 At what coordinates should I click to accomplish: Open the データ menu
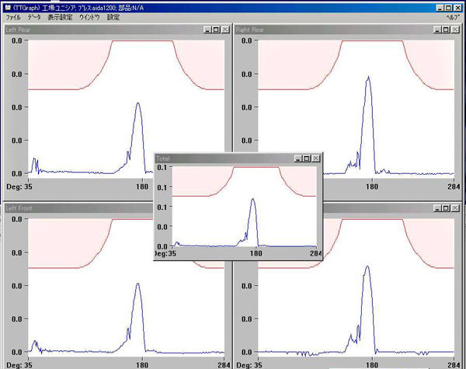tap(35, 16)
